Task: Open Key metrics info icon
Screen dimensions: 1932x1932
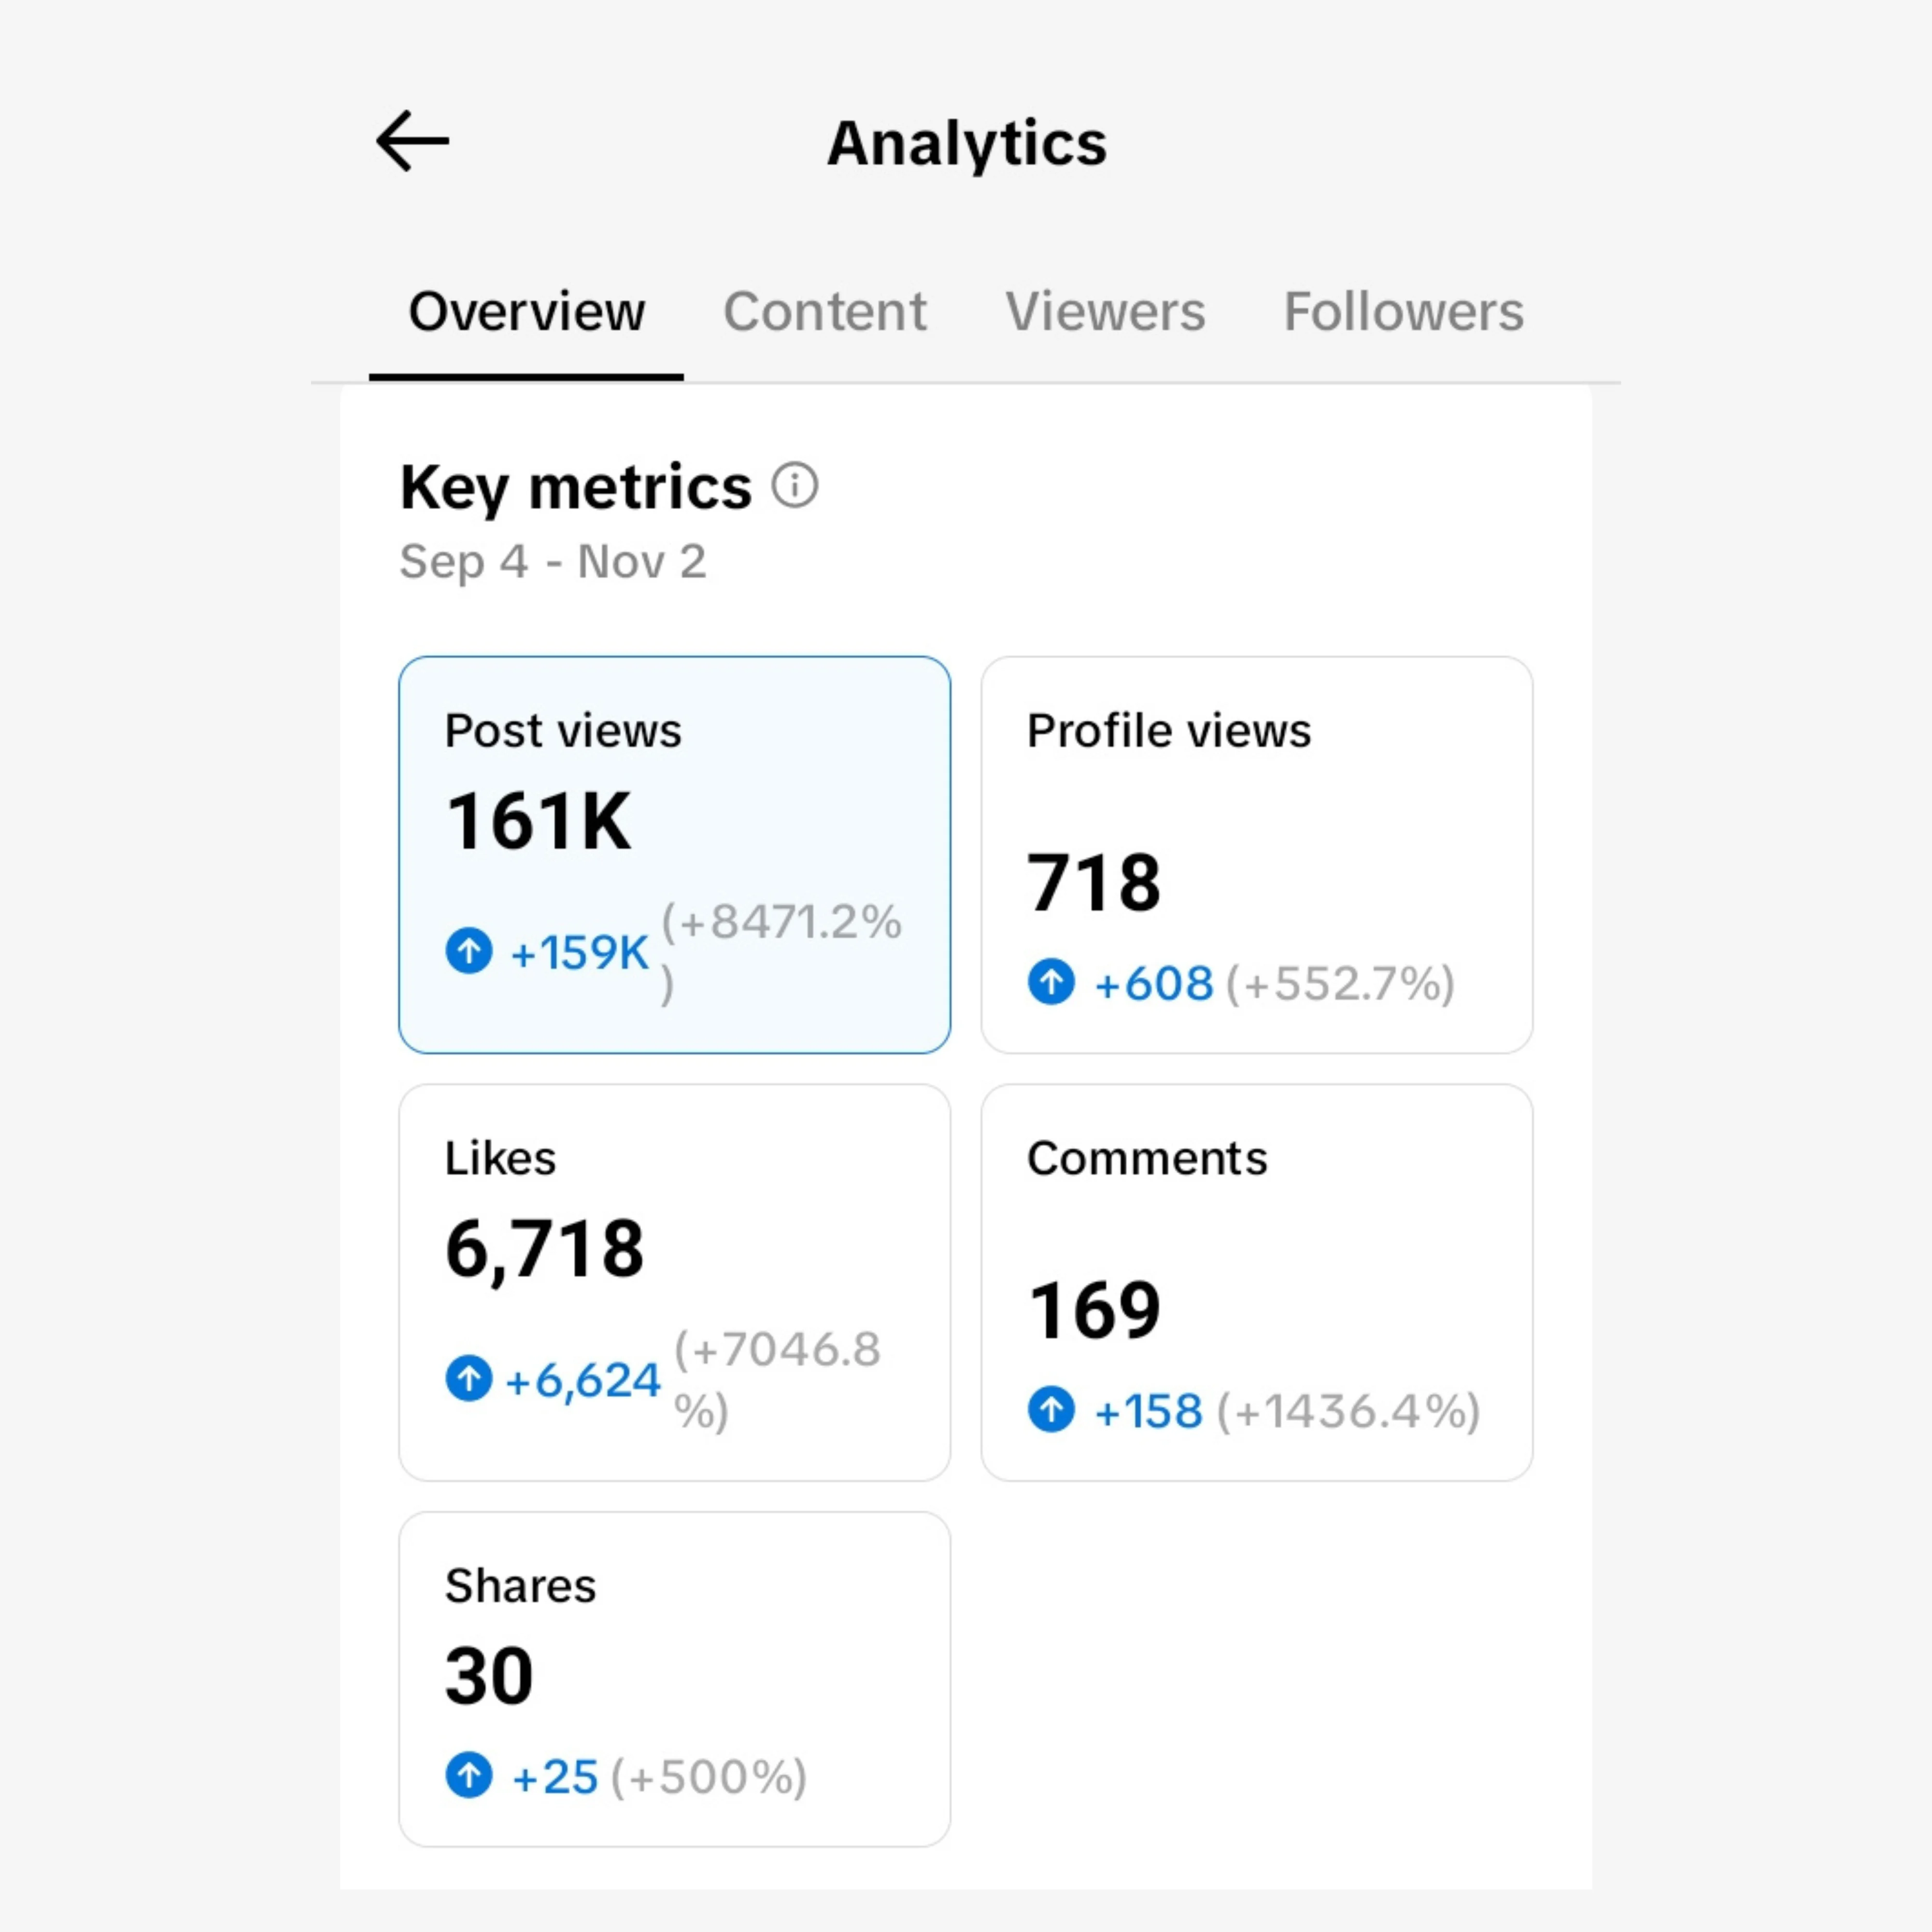Action: point(795,485)
